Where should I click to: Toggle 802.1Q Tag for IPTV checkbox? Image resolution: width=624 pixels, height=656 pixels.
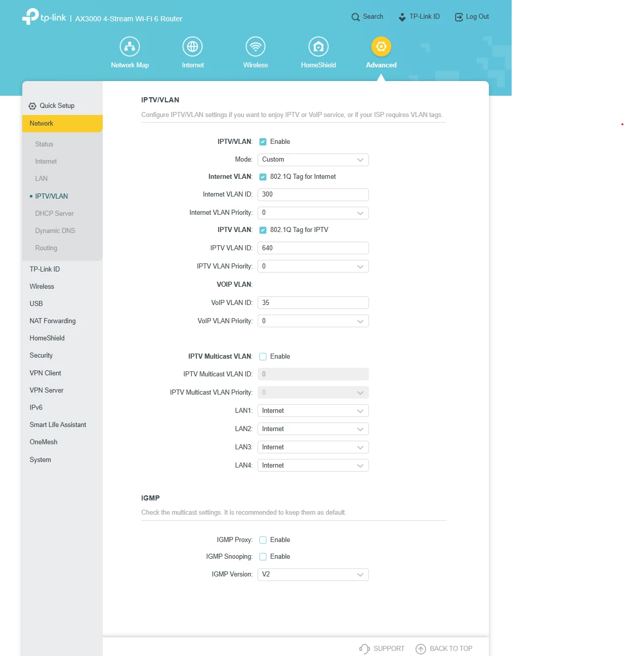[263, 230]
